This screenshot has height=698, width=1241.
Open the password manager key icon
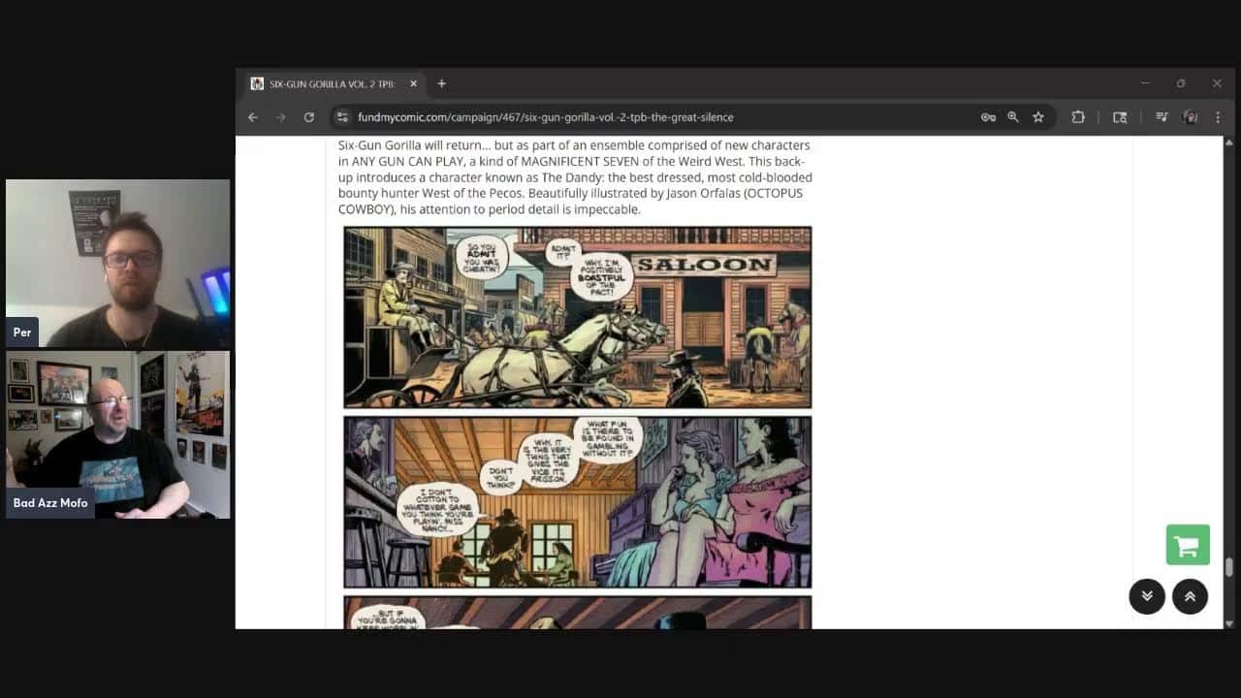(x=988, y=117)
